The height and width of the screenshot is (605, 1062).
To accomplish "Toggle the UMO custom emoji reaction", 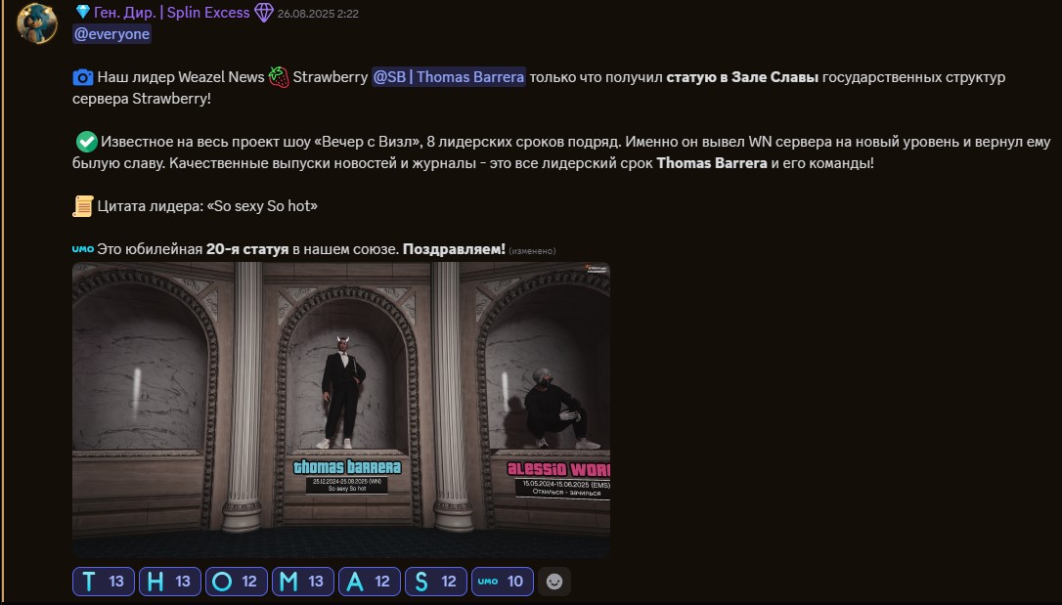I will coord(502,581).
